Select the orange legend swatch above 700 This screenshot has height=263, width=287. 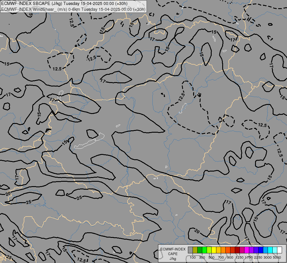click(223, 250)
